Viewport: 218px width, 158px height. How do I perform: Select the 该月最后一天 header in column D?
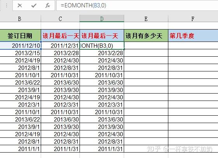(102, 36)
